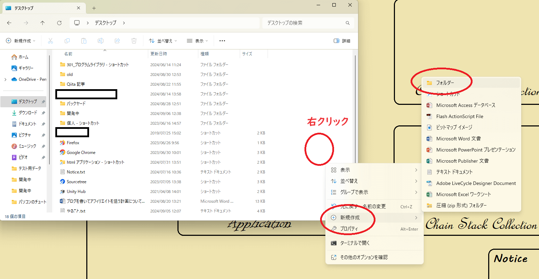The image size is (539, 279).
Task: Click the Cut scissors icon
Action: click(50, 41)
